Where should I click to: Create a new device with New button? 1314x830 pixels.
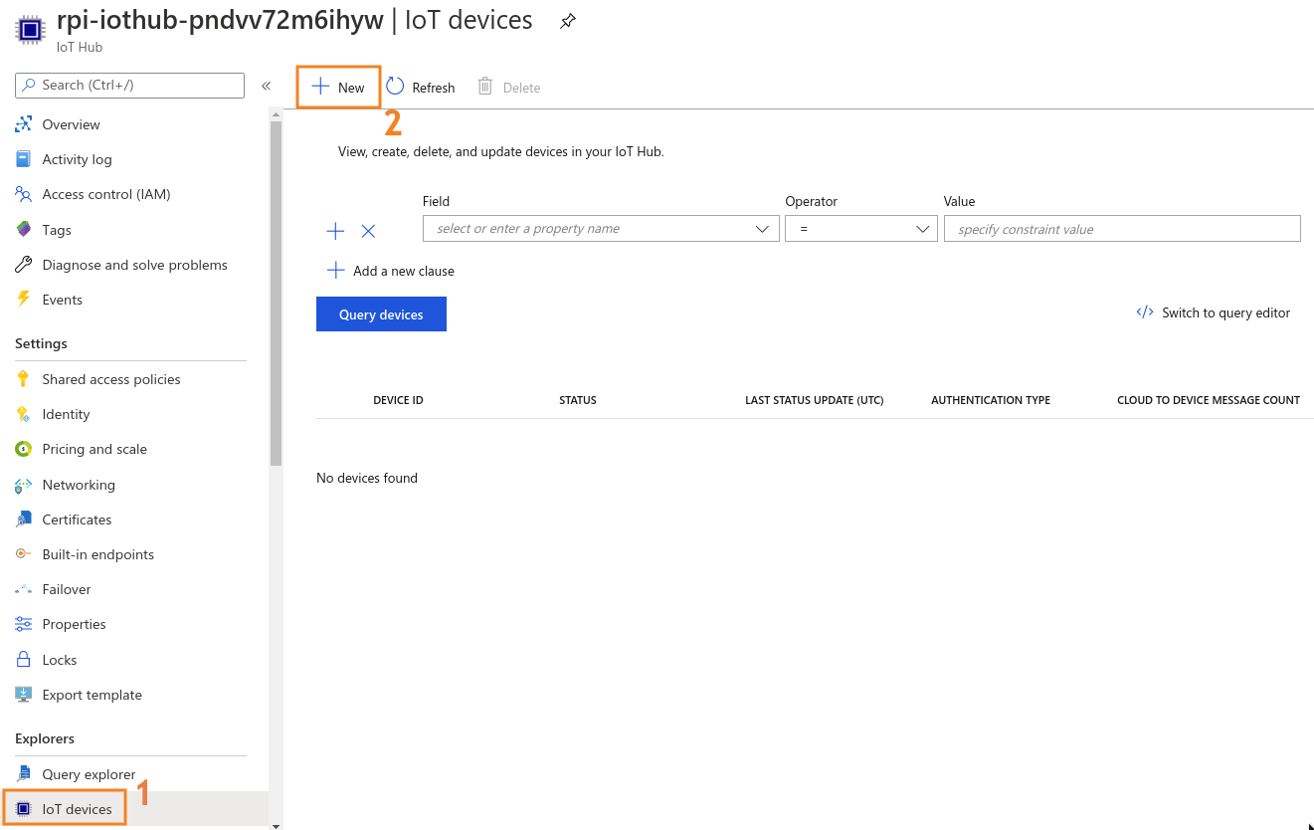(338, 87)
